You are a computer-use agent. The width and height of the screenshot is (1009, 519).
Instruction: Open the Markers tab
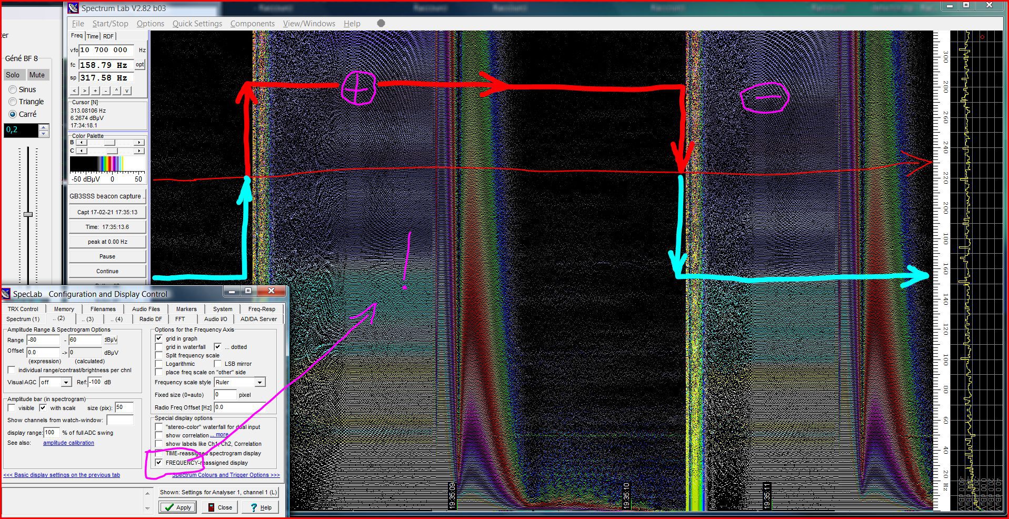[x=186, y=309]
